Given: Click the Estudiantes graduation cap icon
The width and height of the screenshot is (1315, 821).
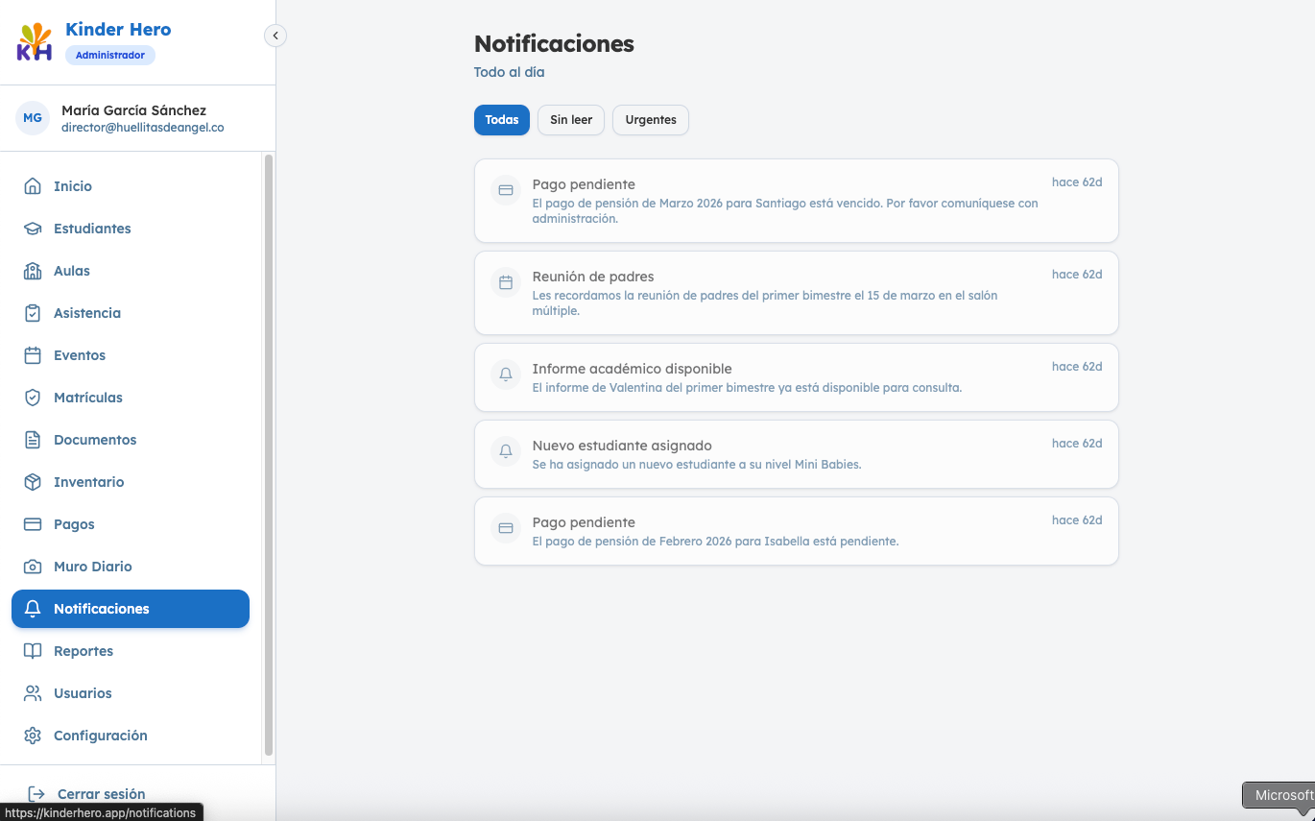Looking at the screenshot, I should [x=33, y=229].
